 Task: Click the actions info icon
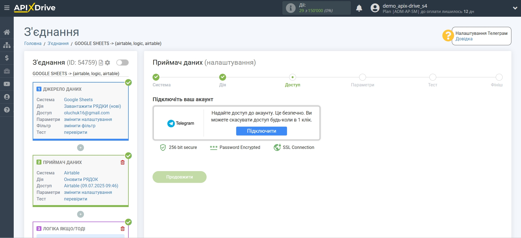click(291, 8)
